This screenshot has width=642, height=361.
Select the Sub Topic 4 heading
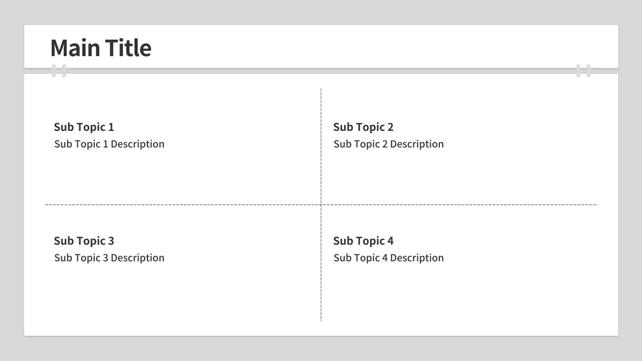click(x=363, y=241)
